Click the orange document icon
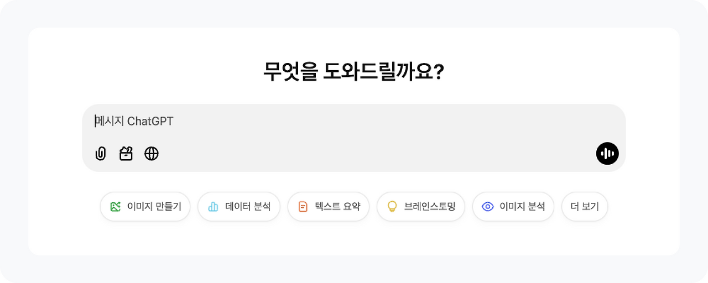The height and width of the screenshot is (283, 708). point(303,207)
